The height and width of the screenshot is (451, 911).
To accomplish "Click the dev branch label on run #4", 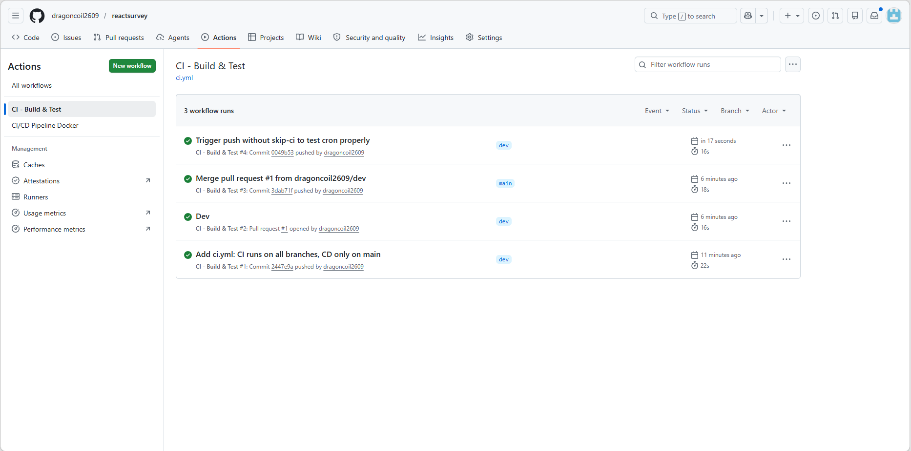I will tap(504, 145).
